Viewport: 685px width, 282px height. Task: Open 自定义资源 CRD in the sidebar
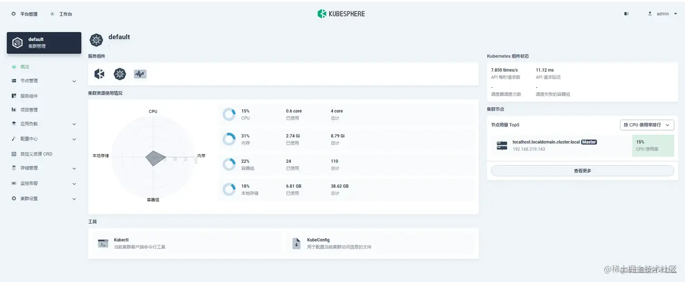36,154
